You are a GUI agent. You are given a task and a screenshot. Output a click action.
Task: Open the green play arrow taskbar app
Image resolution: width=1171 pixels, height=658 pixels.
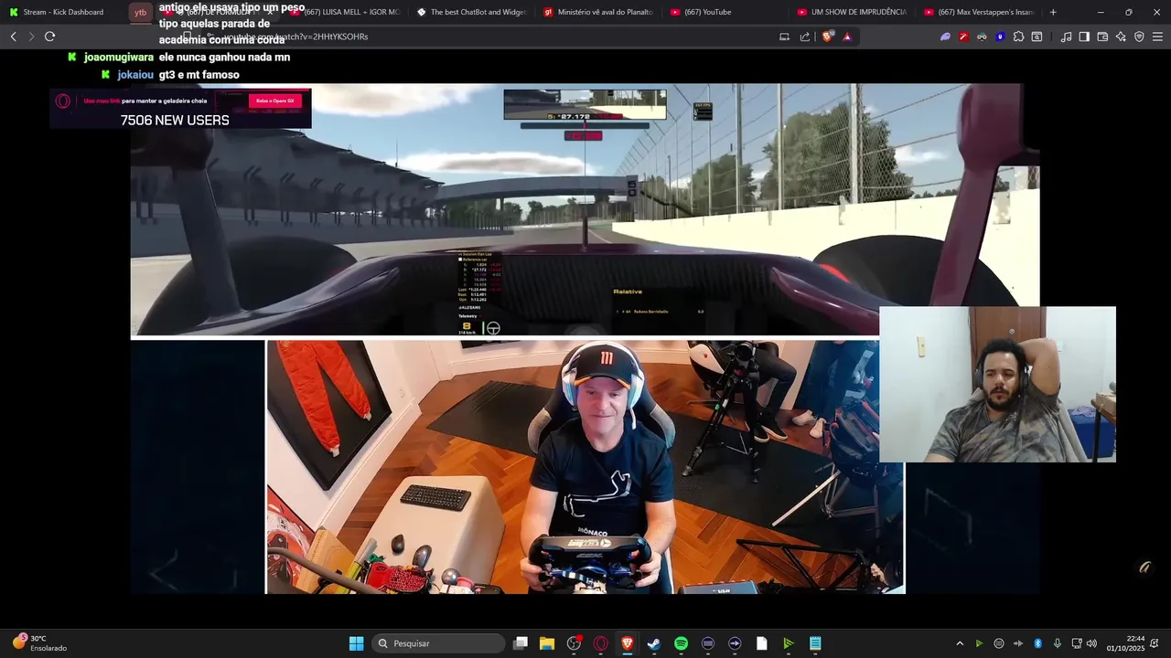788,643
